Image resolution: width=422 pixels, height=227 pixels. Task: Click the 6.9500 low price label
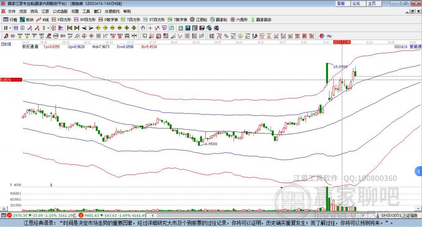[x=211, y=144]
